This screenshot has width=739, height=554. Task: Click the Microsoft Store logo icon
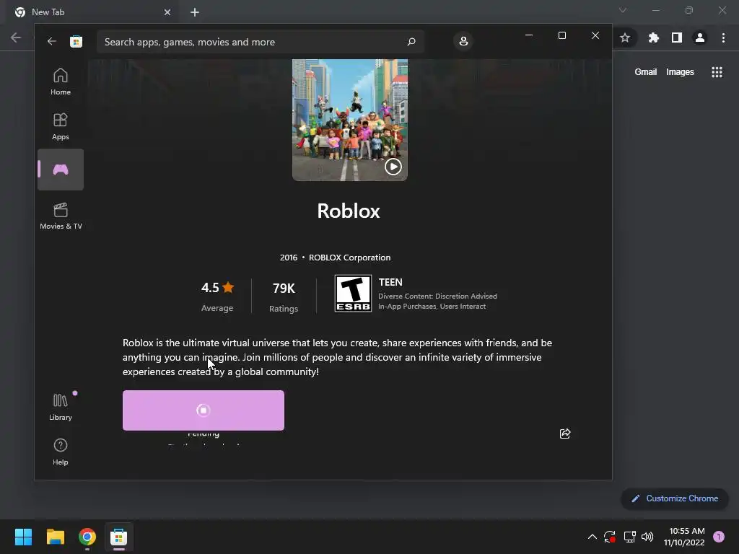[76, 41]
